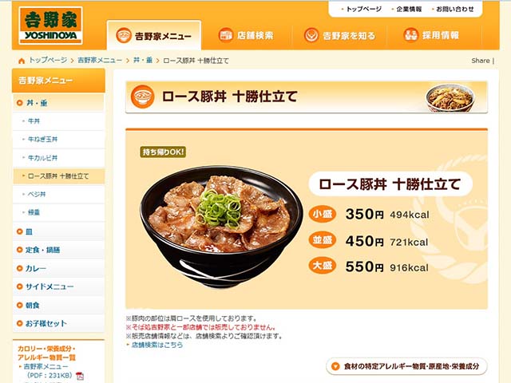The height and width of the screenshot is (383, 511).
Task: Open the 朝食 category
Action: pyautogui.click(x=58, y=305)
